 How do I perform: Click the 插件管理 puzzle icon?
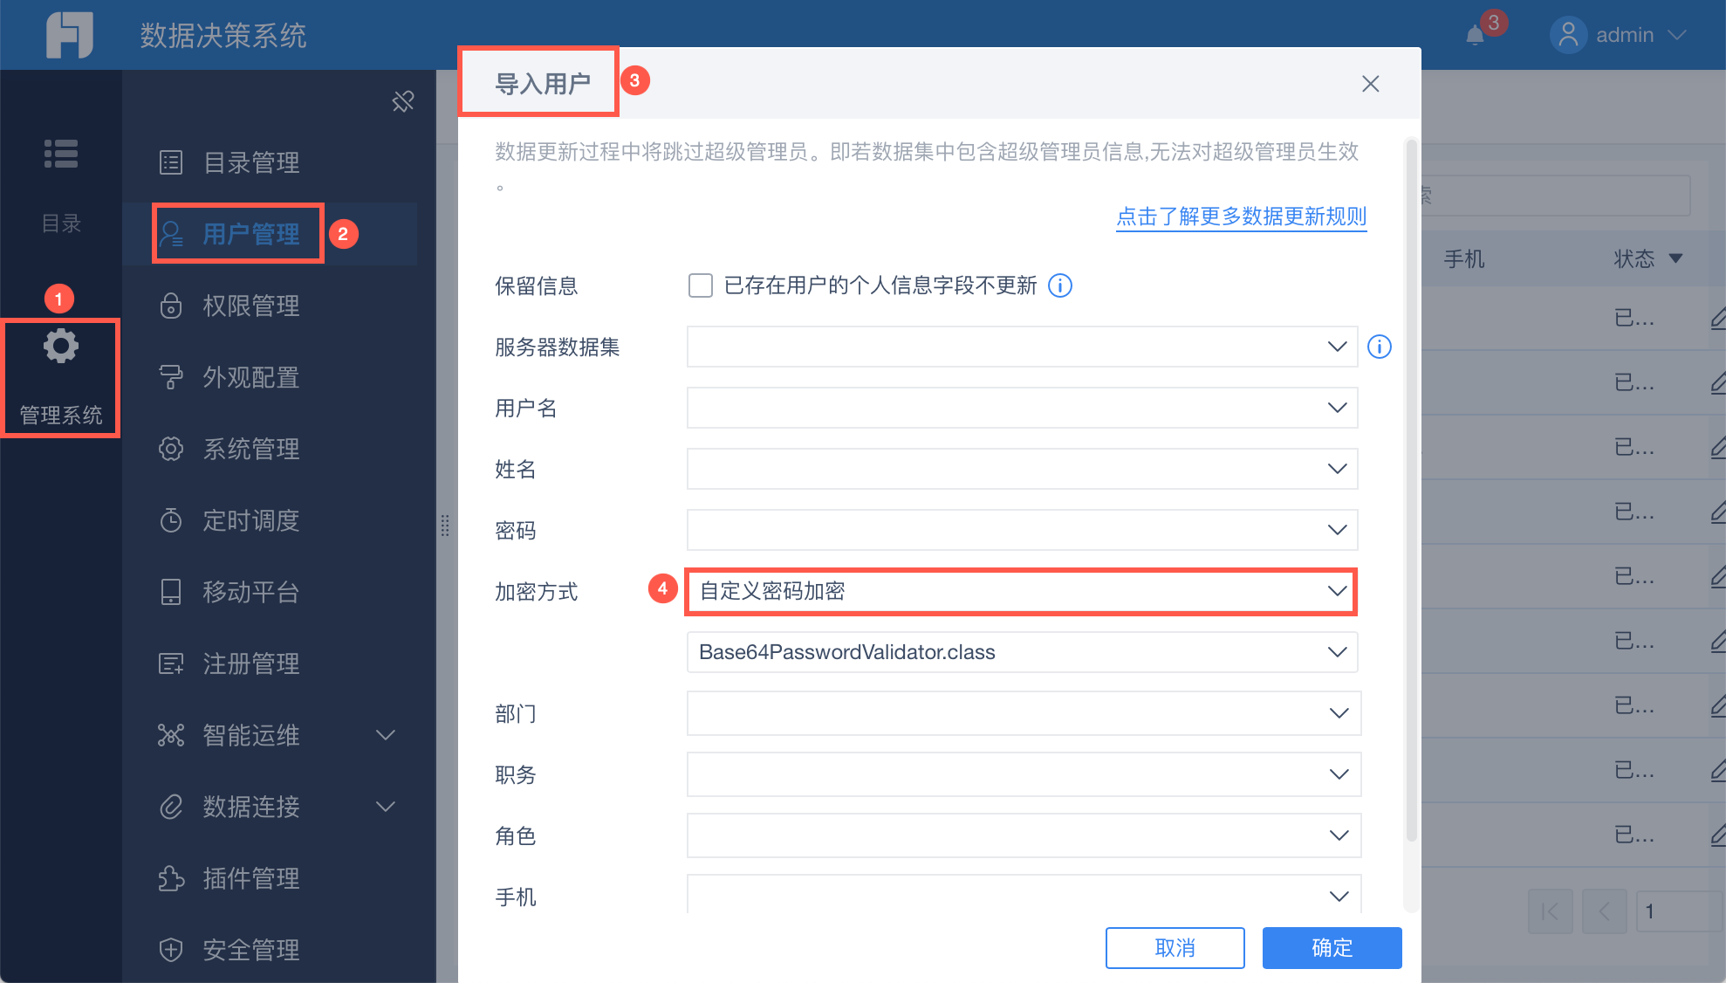tap(171, 878)
